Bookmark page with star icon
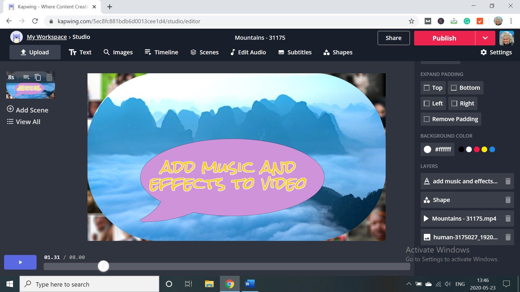The width and height of the screenshot is (520, 292). tap(411, 21)
